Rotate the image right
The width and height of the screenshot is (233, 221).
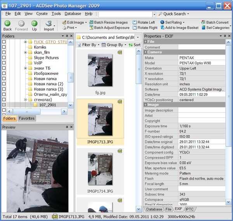tap(145, 28)
